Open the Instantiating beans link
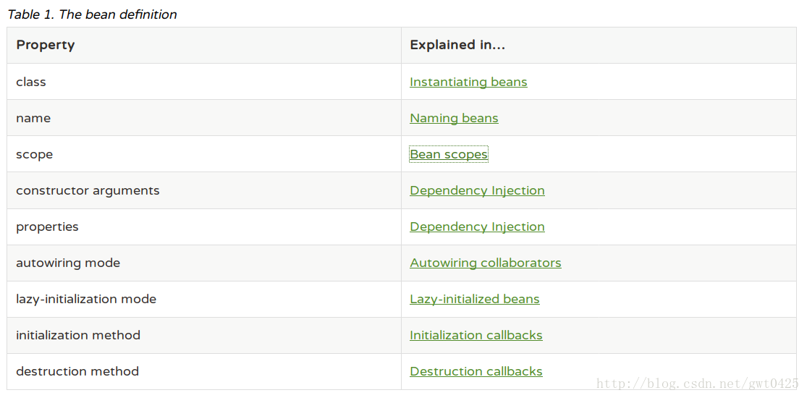Screen dimensions: 807x398 click(x=468, y=82)
